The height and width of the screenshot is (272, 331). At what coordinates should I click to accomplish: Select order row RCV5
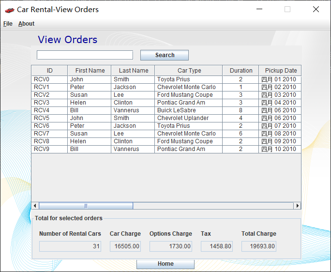click(166, 118)
